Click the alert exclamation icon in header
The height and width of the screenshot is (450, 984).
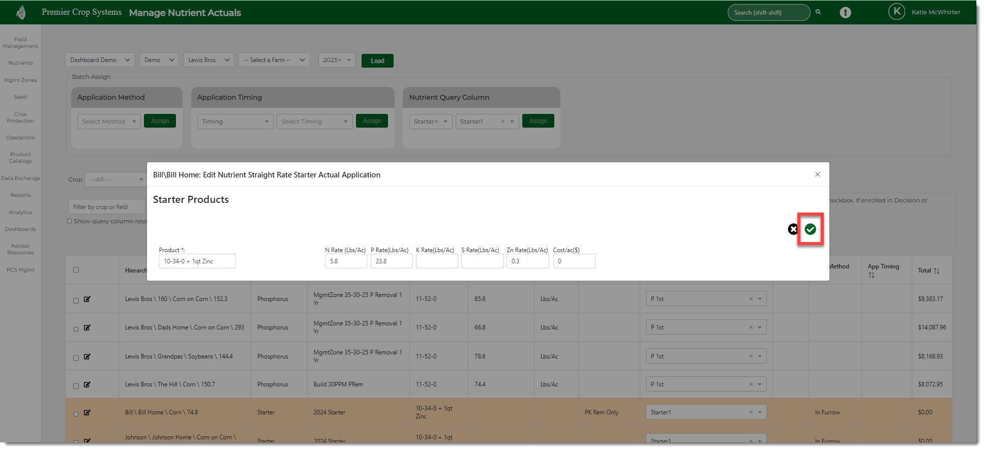[x=845, y=13]
